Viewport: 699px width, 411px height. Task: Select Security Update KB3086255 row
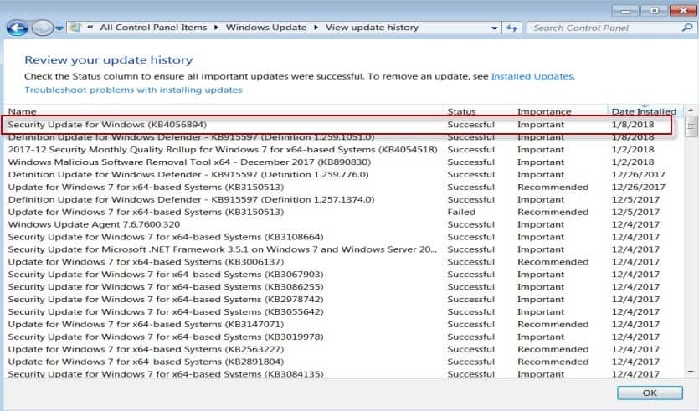[339, 287]
